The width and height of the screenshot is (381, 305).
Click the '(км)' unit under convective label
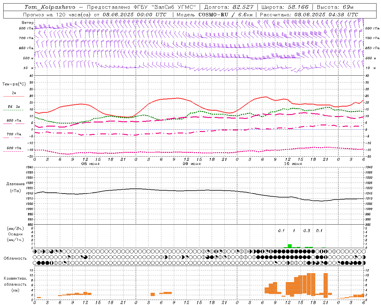[15, 290]
